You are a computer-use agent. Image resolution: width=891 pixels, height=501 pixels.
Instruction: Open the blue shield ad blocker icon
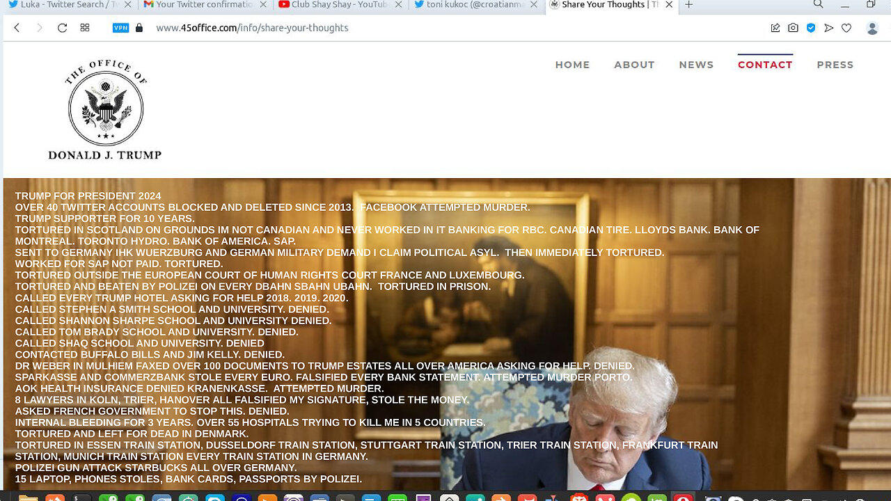[x=811, y=28]
